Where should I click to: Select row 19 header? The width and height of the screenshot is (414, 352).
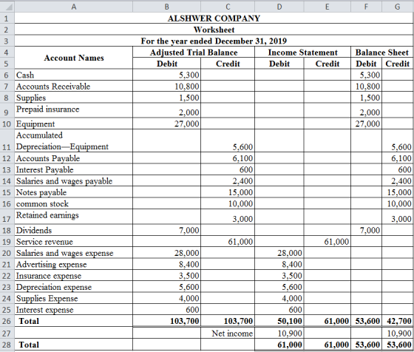pyautogui.click(x=7, y=242)
